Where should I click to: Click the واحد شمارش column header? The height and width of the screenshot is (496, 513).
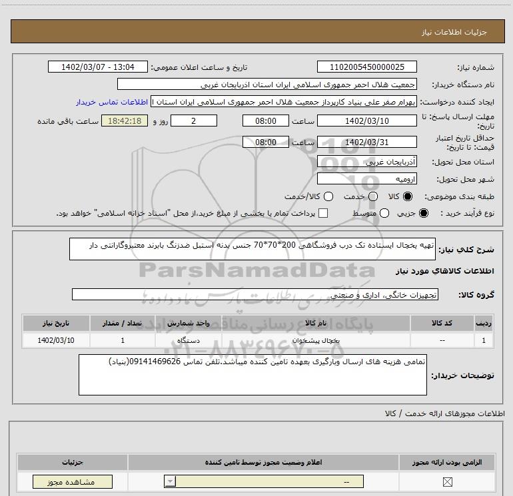(189, 323)
